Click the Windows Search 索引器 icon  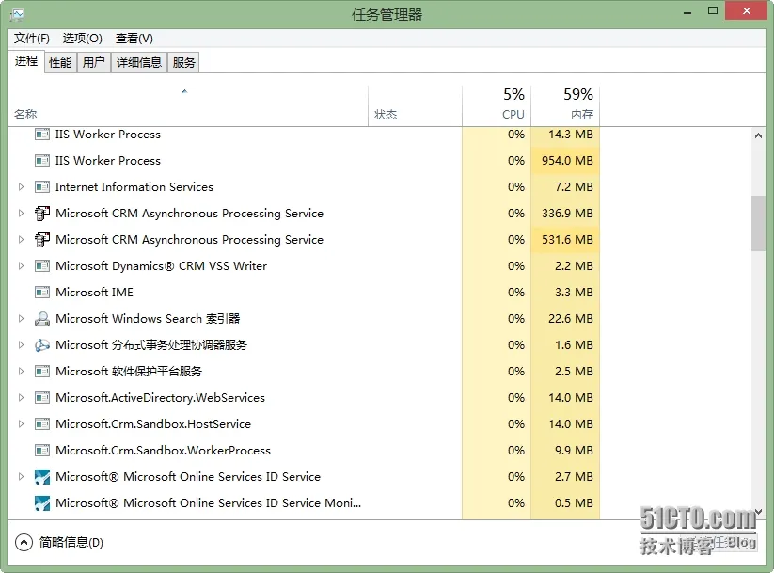42,319
